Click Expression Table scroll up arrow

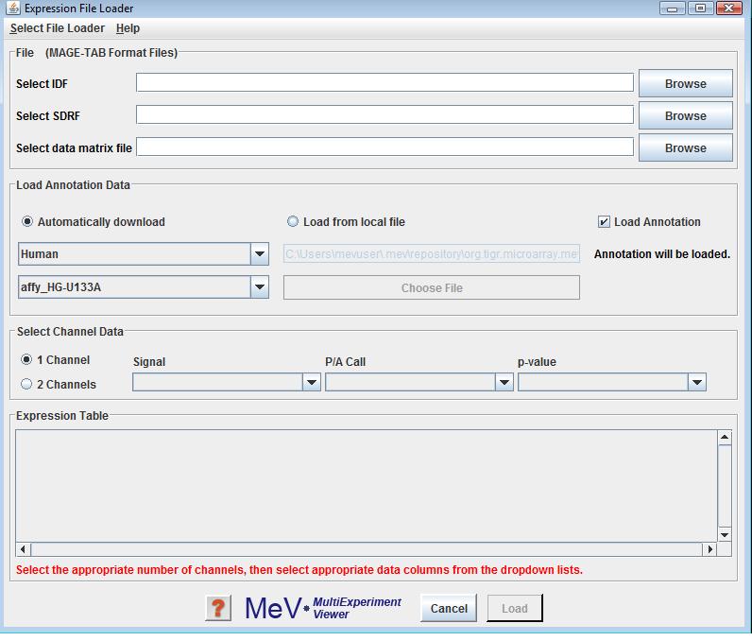[725, 438]
